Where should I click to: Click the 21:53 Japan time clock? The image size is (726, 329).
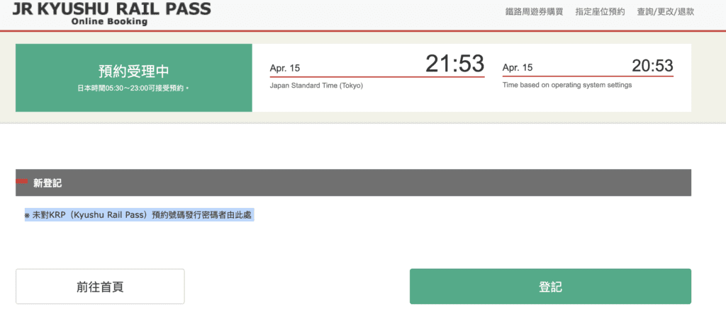click(x=454, y=64)
